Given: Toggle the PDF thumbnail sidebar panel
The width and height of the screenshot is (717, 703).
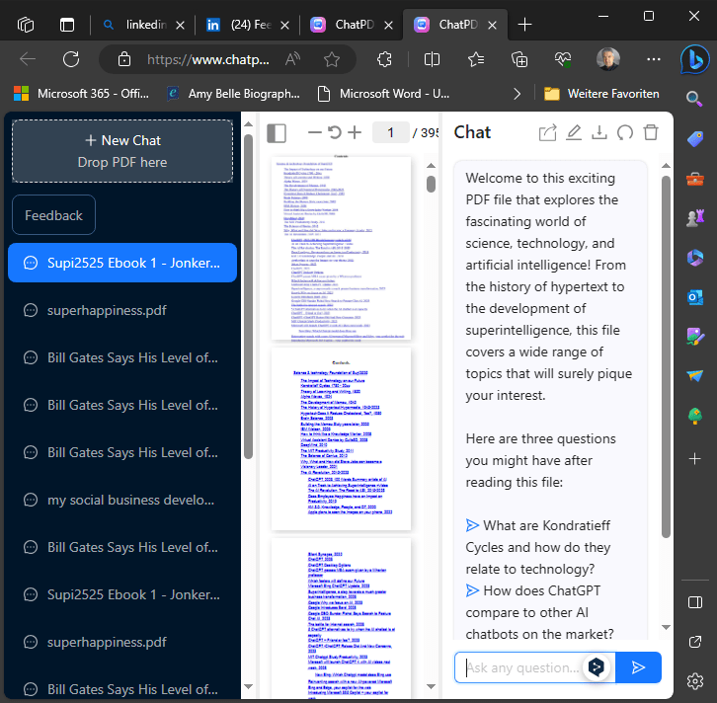Looking at the screenshot, I should pyautogui.click(x=277, y=133).
